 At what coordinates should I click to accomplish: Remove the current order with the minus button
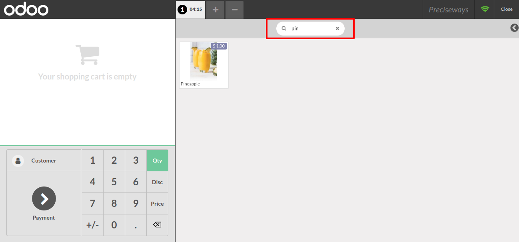click(234, 10)
